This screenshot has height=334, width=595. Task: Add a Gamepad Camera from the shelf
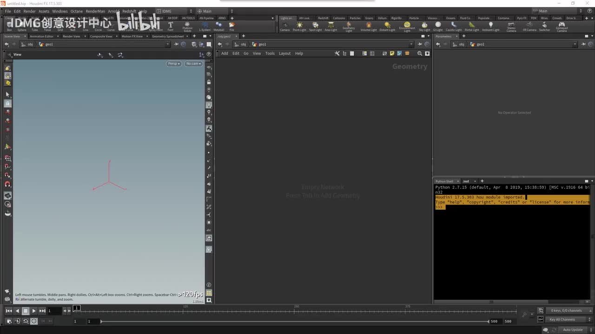tap(562, 26)
